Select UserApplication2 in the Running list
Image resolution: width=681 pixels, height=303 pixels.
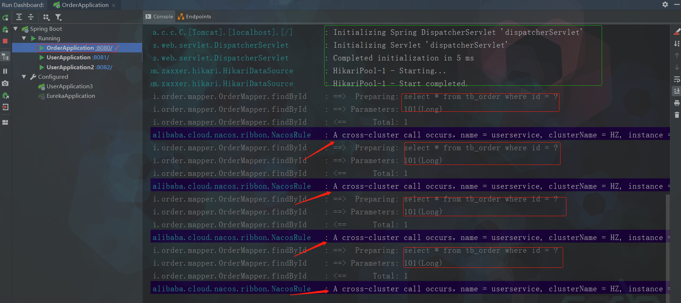click(x=70, y=67)
